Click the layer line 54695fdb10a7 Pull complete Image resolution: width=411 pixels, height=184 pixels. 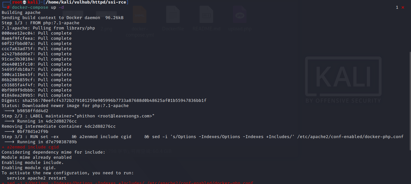coord(37,70)
